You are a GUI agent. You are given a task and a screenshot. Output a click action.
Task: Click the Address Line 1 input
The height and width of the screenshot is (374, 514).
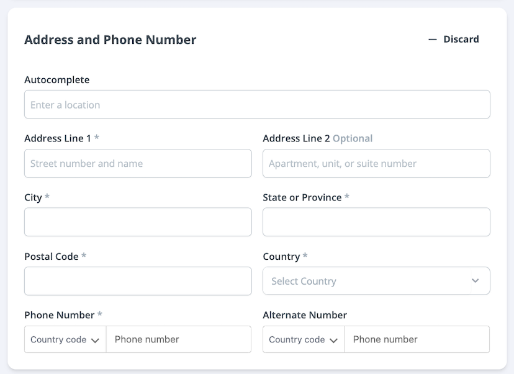click(138, 164)
